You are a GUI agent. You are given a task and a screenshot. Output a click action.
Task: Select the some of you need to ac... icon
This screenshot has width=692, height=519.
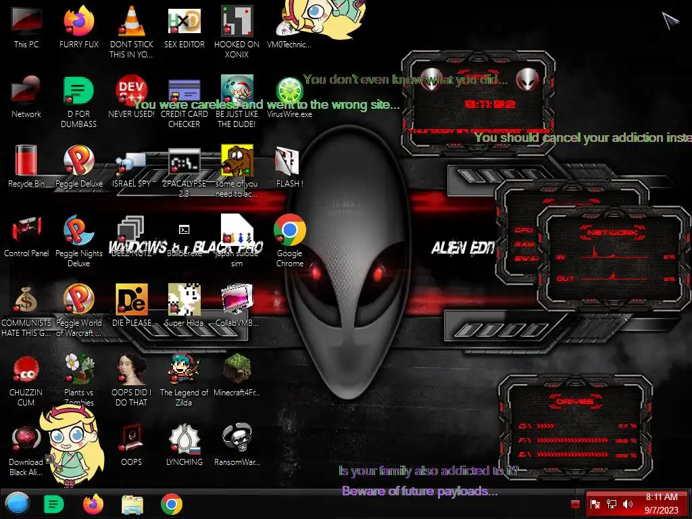(237, 171)
